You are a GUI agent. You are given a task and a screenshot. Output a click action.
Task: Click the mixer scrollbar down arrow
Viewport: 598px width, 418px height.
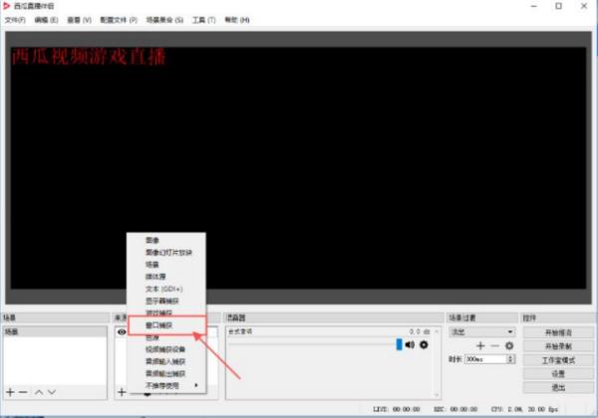click(x=437, y=395)
